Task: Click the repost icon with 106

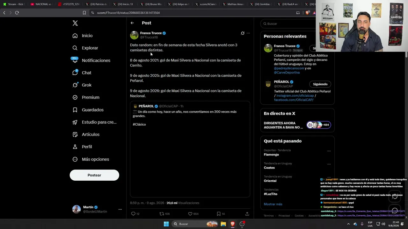Action: tap(162, 214)
